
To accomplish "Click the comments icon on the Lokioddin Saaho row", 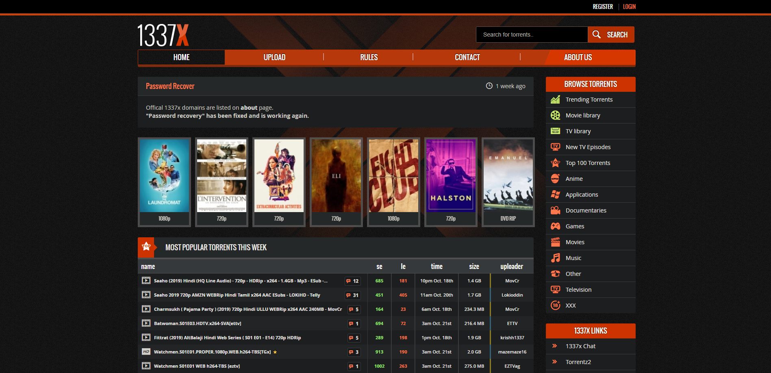I will 348,295.
